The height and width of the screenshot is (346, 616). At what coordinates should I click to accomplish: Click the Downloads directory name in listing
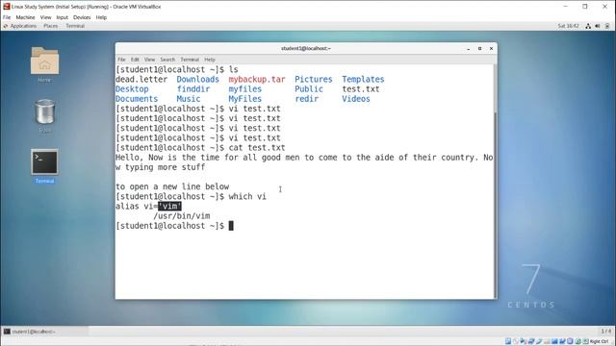click(x=197, y=79)
